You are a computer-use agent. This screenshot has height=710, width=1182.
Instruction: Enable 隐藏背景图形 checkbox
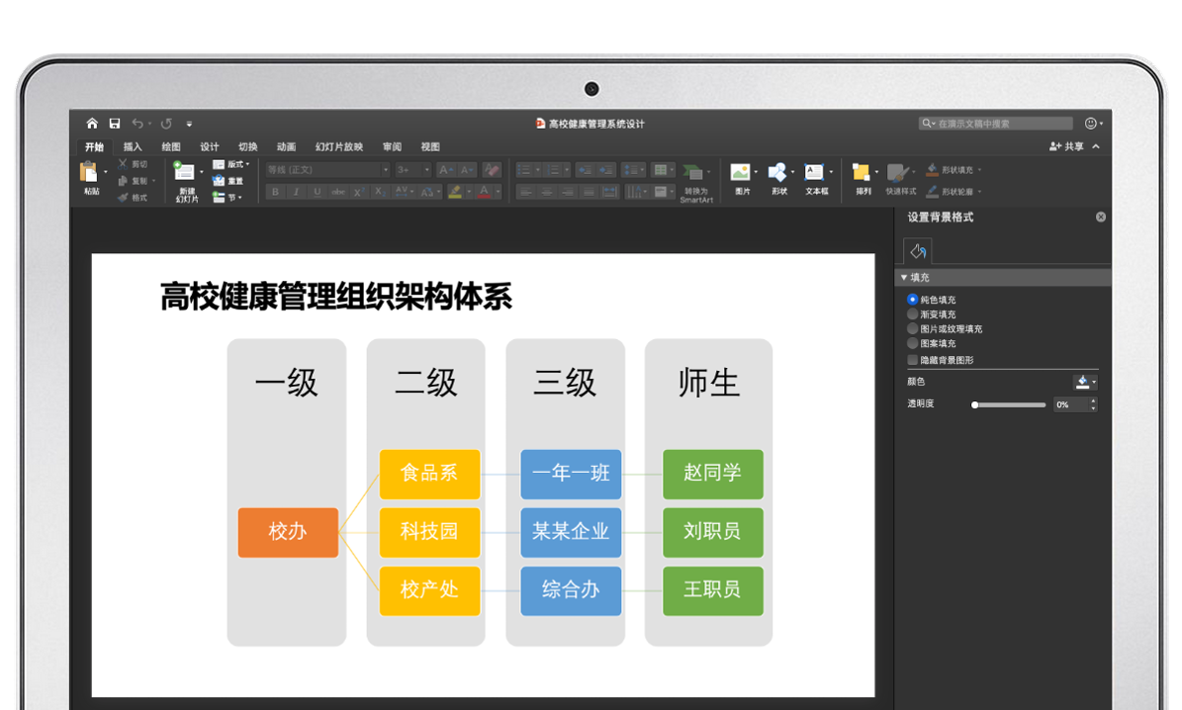pos(912,360)
